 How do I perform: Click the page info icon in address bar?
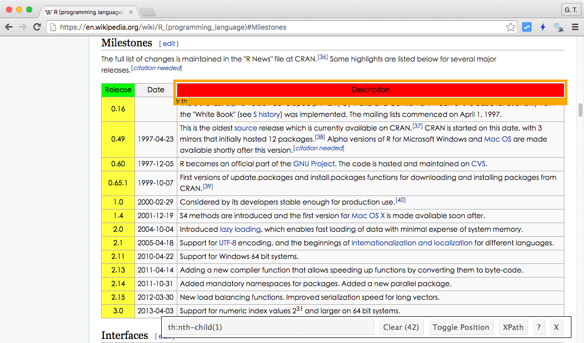pyautogui.click(x=53, y=27)
